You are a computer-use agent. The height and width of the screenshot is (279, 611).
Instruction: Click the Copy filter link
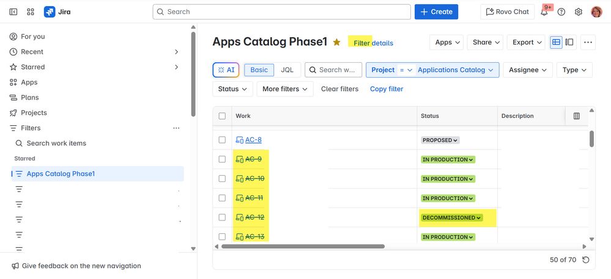point(387,89)
